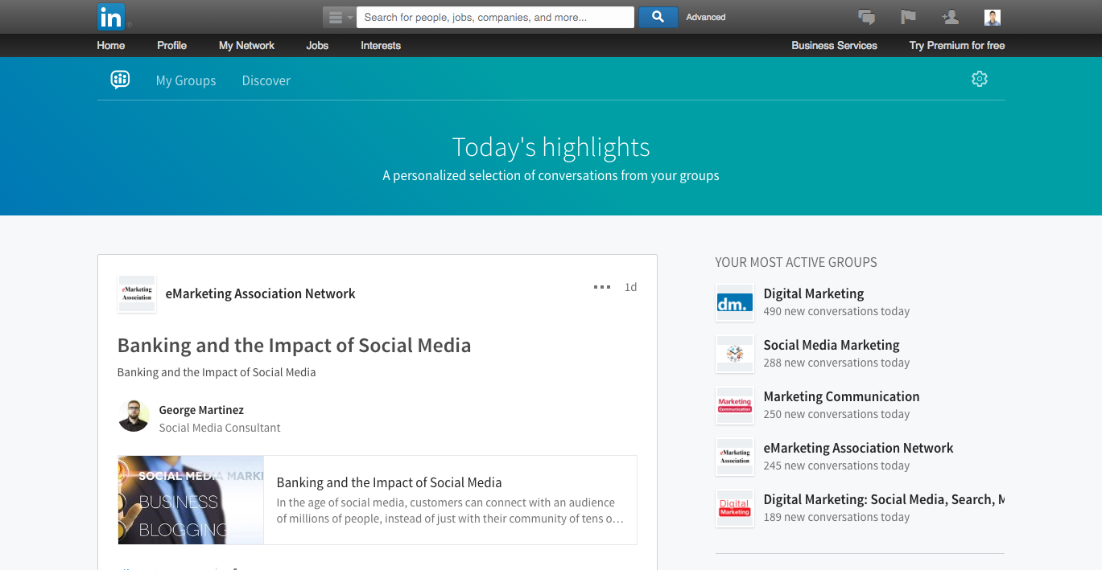Open eMarketing Association Network in active groups
The height and width of the screenshot is (570, 1102).
[x=858, y=448]
